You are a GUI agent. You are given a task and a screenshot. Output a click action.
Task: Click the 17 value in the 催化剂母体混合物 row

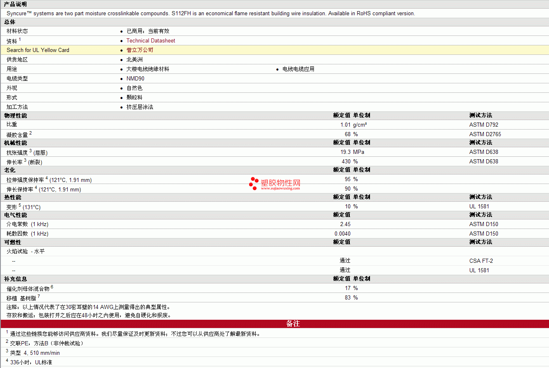(348, 288)
